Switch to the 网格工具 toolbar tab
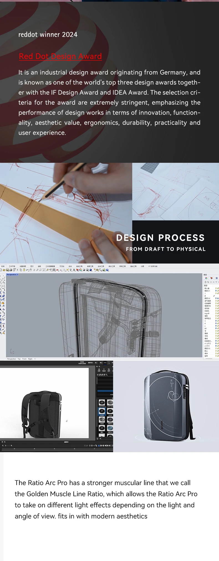The width and height of the screenshot is (219, 561). 123,266
